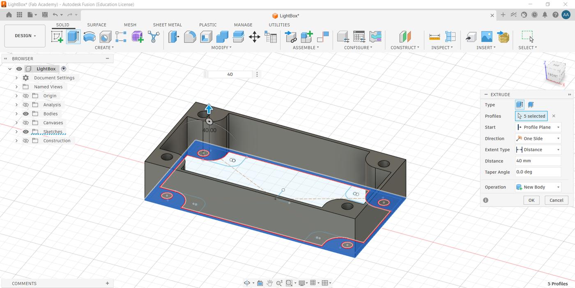The image size is (575, 288).
Task: Switch to the PLASTIC tab
Action: 208,25
